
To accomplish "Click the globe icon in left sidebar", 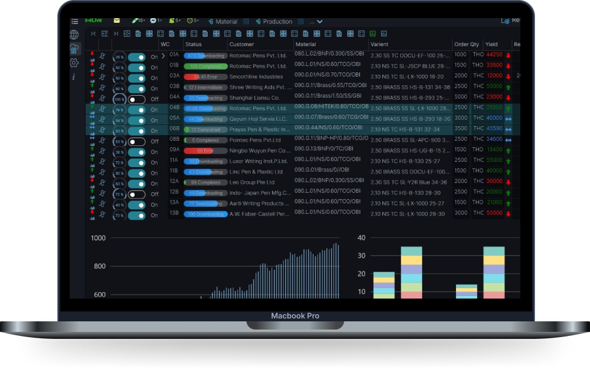I will pos(74,35).
